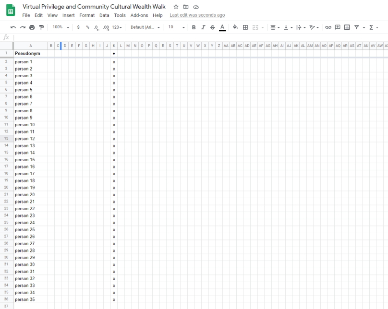Open the Add-ons menu
Image resolution: width=388 pixels, height=309 pixels.
[x=139, y=15]
